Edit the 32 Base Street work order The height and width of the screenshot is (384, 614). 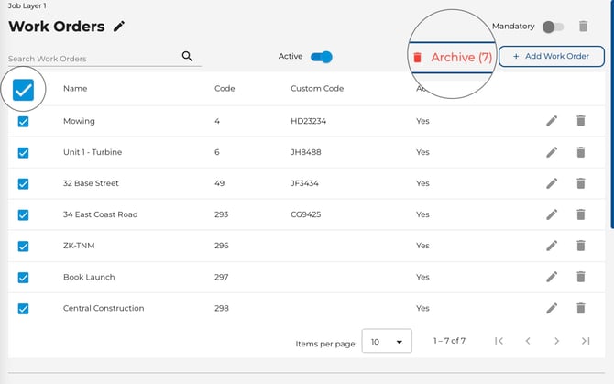[551, 183]
